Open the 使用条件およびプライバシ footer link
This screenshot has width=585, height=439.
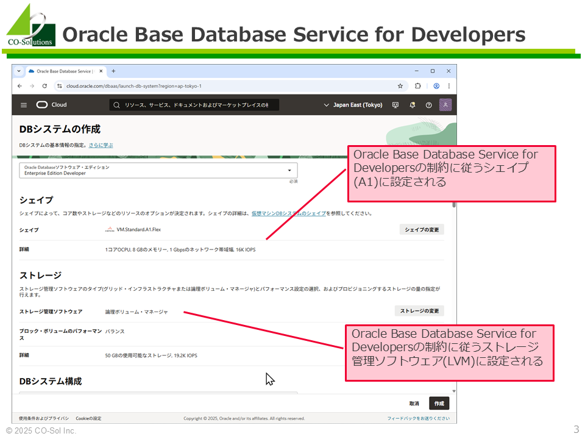tap(44, 418)
